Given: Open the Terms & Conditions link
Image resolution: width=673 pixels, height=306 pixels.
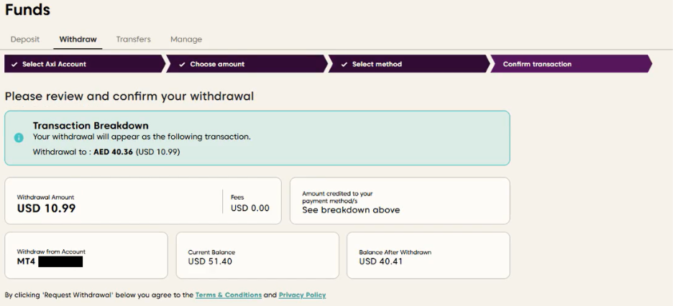Looking at the screenshot, I should tap(228, 295).
